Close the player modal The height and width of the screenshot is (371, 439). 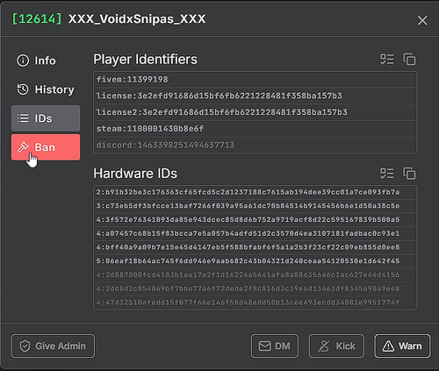click(422, 20)
